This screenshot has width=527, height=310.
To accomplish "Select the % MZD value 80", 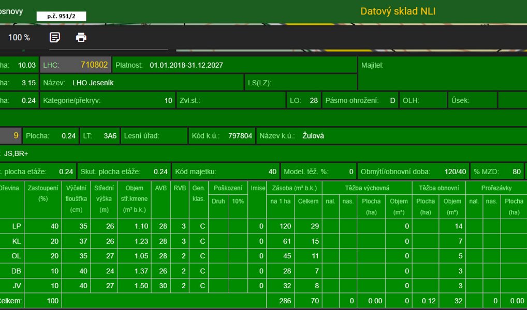I will coord(517,172).
